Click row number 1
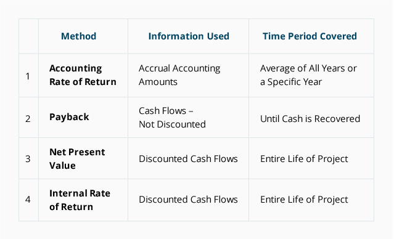This screenshot has width=394, height=239. pos(28,76)
